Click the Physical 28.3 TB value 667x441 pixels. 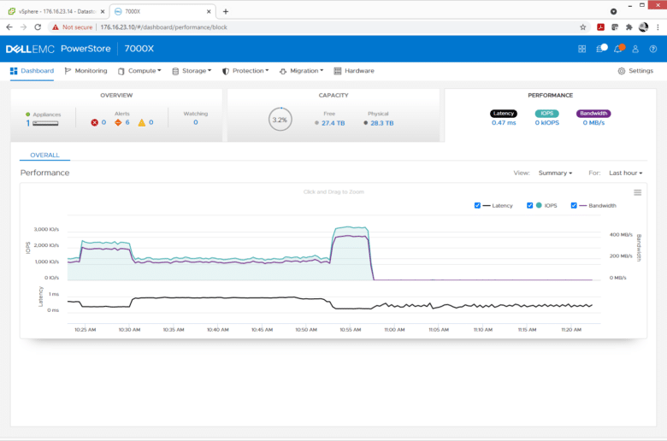pos(382,123)
